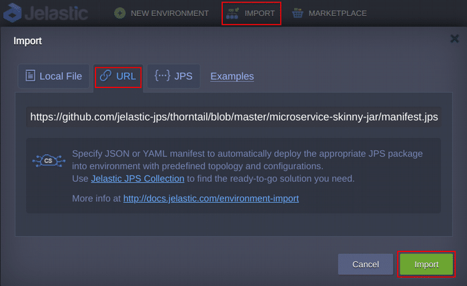Click the 'More info at' label

96,198
